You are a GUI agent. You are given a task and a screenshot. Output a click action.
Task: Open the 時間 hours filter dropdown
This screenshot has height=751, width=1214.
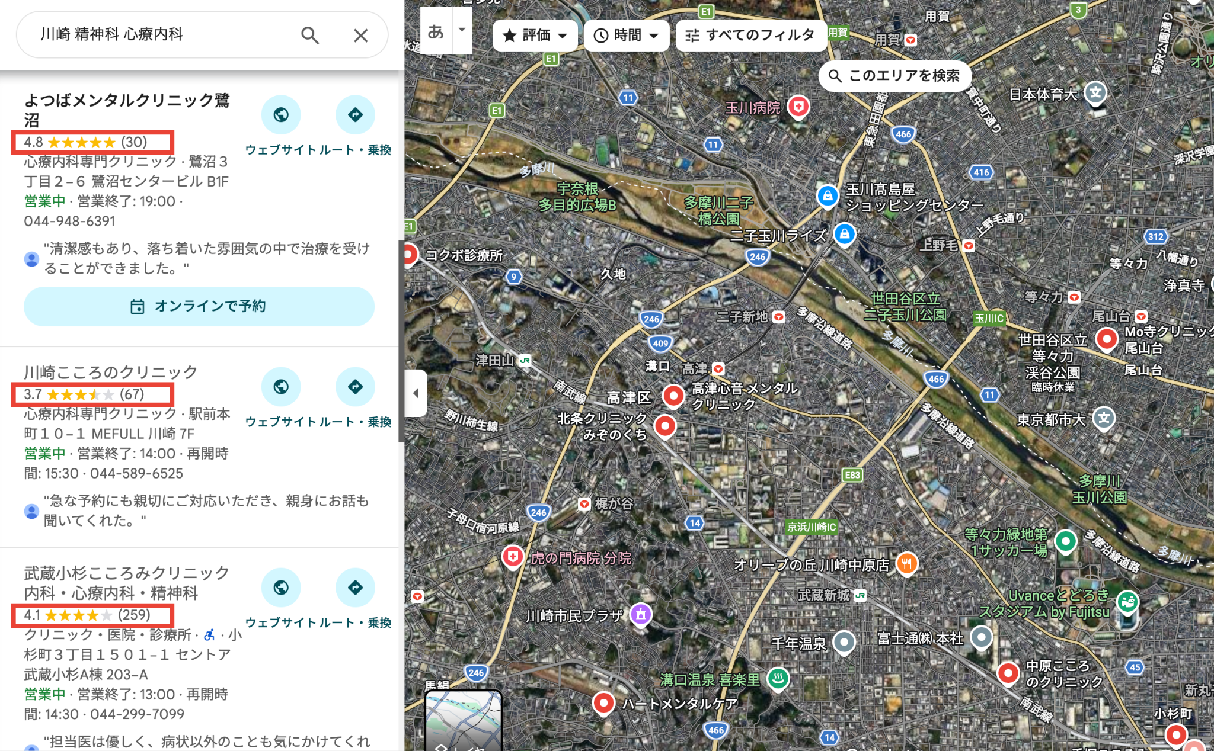point(626,35)
